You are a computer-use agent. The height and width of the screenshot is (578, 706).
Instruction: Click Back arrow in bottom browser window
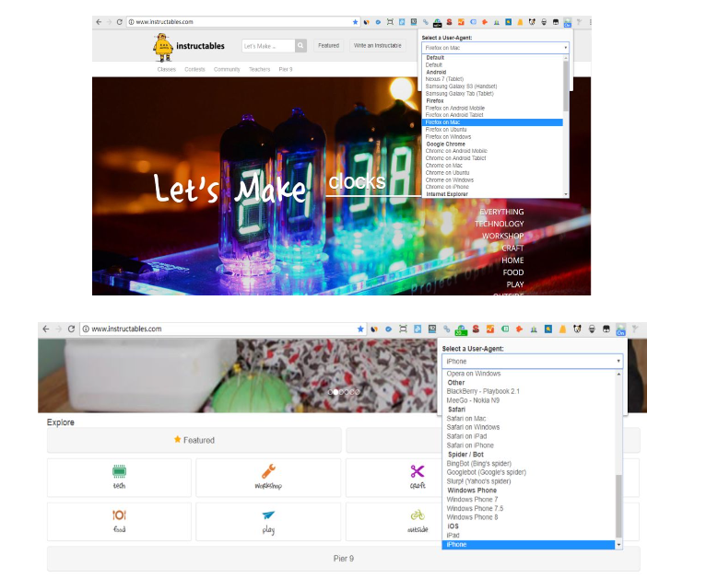46,329
